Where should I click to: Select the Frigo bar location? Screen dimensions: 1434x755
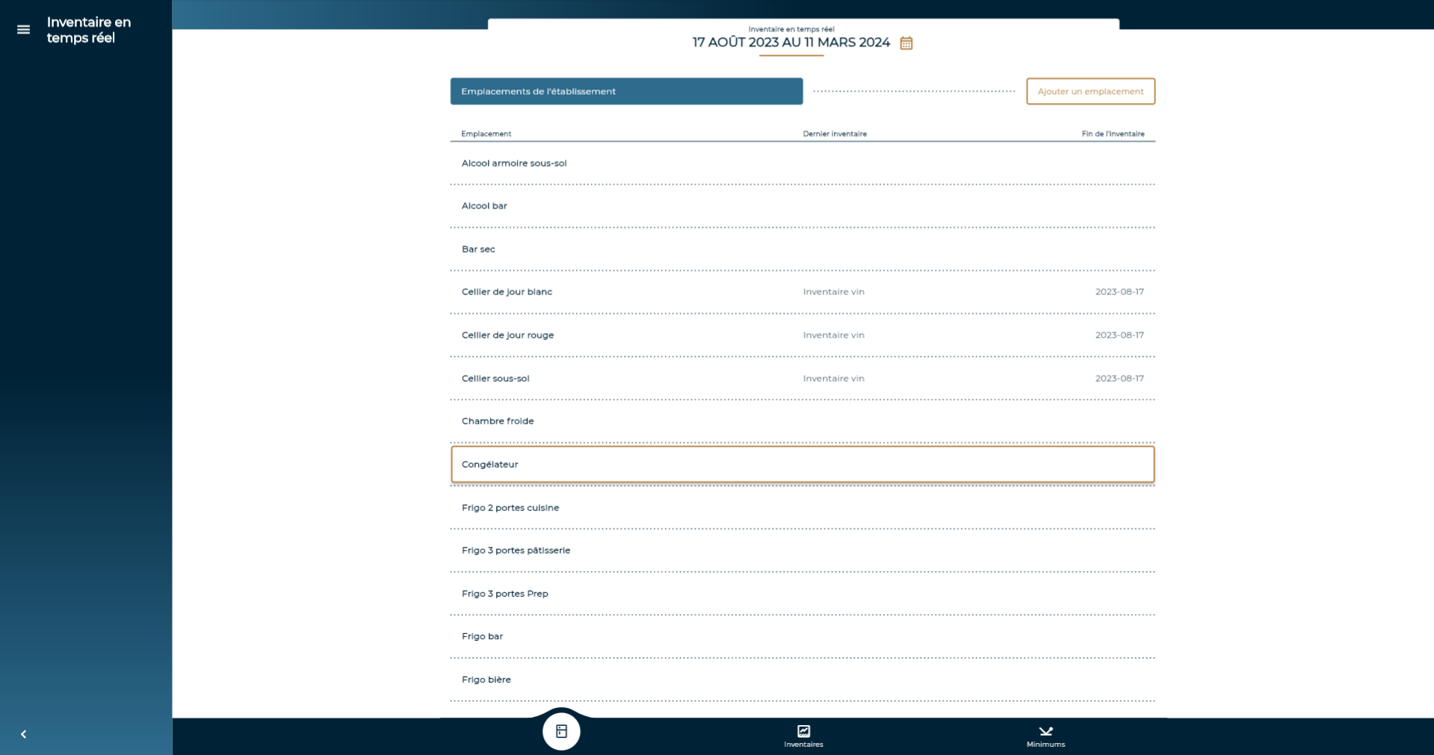click(x=803, y=636)
